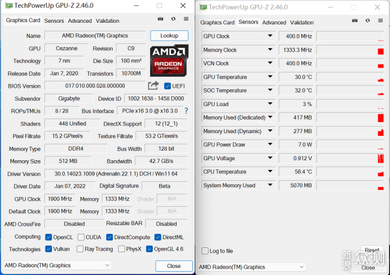The height and width of the screenshot is (275, 390).
Task: Click the Close button in Graphics Card window
Action: (x=174, y=266)
